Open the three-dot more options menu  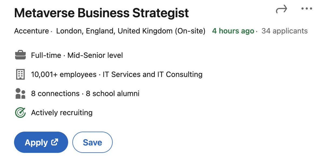pos(306,9)
